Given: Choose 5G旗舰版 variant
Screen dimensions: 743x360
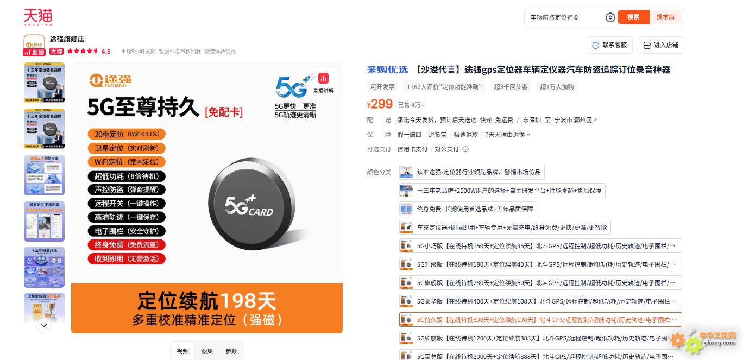Looking at the screenshot, I should [x=540, y=283].
